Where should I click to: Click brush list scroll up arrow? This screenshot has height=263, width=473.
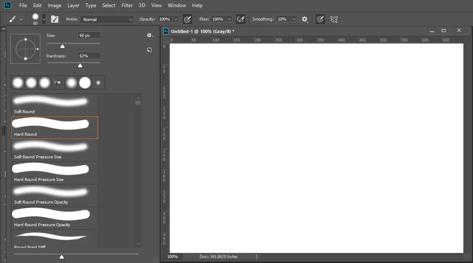point(138,98)
